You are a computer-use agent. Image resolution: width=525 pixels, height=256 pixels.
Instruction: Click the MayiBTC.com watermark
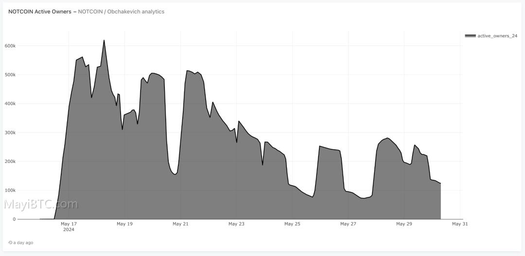[40, 204]
